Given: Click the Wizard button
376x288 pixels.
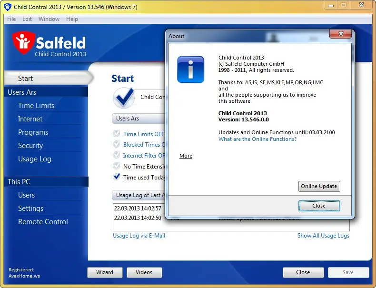Looking at the screenshot, I should pos(105,272).
